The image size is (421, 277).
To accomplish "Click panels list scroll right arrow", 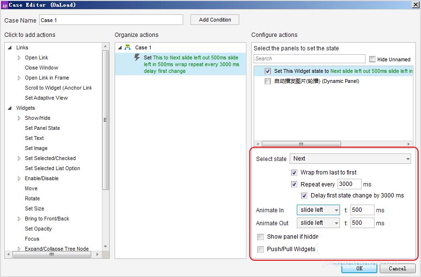I will pyautogui.click(x=409, y=144).
